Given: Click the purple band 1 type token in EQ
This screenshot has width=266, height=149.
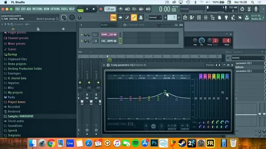Looking at the screenshot, I should 201,76.
